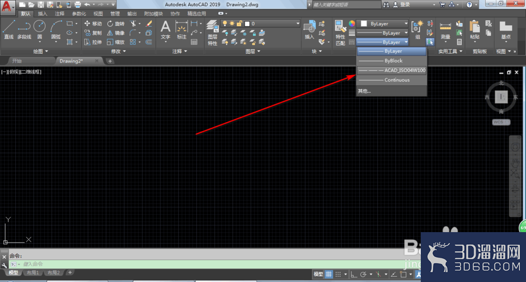Select Continuous linetype from list
Viewport: 526px width, 282px height.
click(391, 80)
